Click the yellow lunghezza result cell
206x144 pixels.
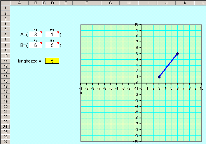(52, 61)
